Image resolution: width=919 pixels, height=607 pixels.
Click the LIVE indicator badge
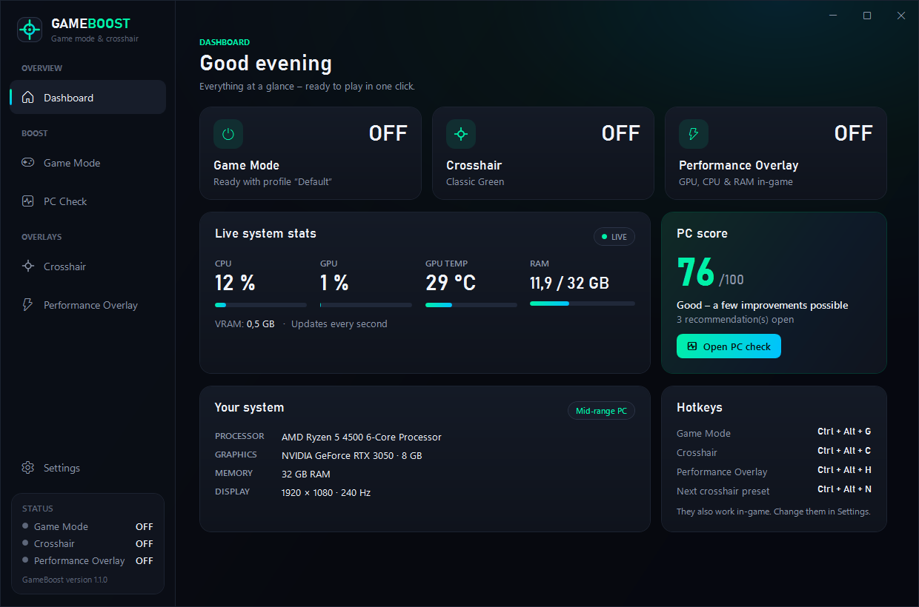[614, 237]
